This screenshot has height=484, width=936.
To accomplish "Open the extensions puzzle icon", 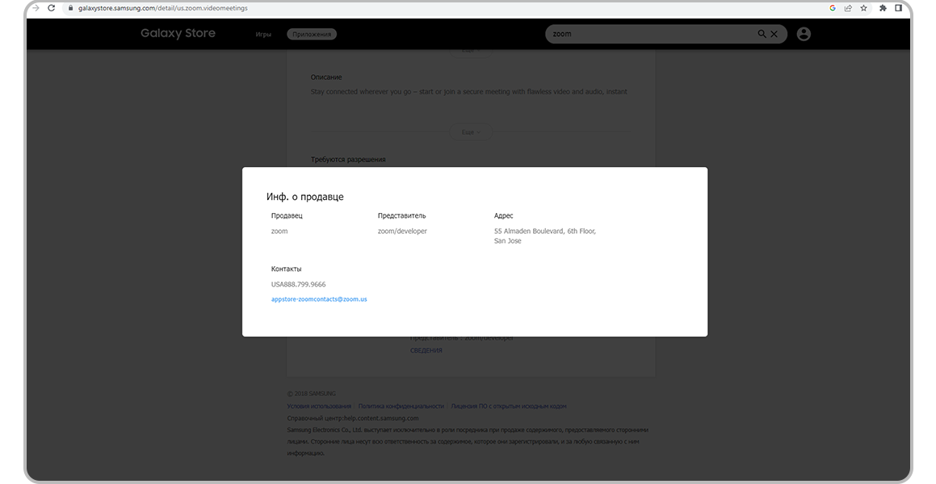I will point(883,8).
